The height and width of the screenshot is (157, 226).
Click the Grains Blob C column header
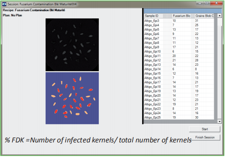204,16
